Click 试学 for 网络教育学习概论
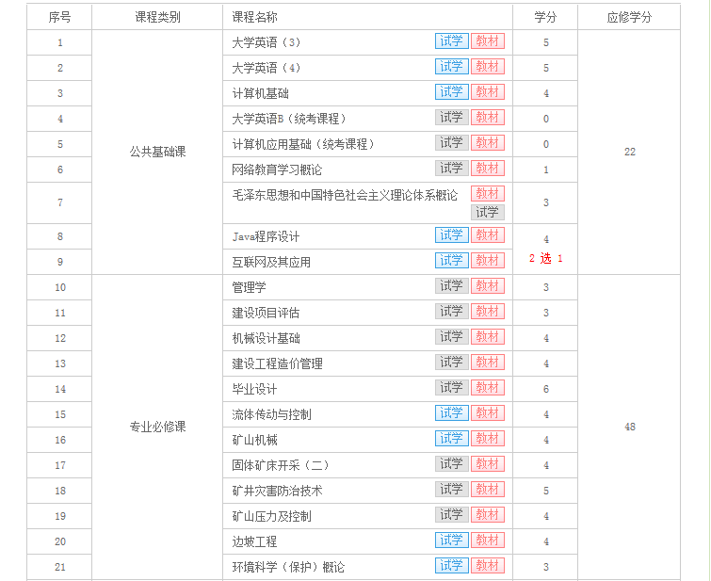This screenshot has height=581, width=711. pos(451,169)
